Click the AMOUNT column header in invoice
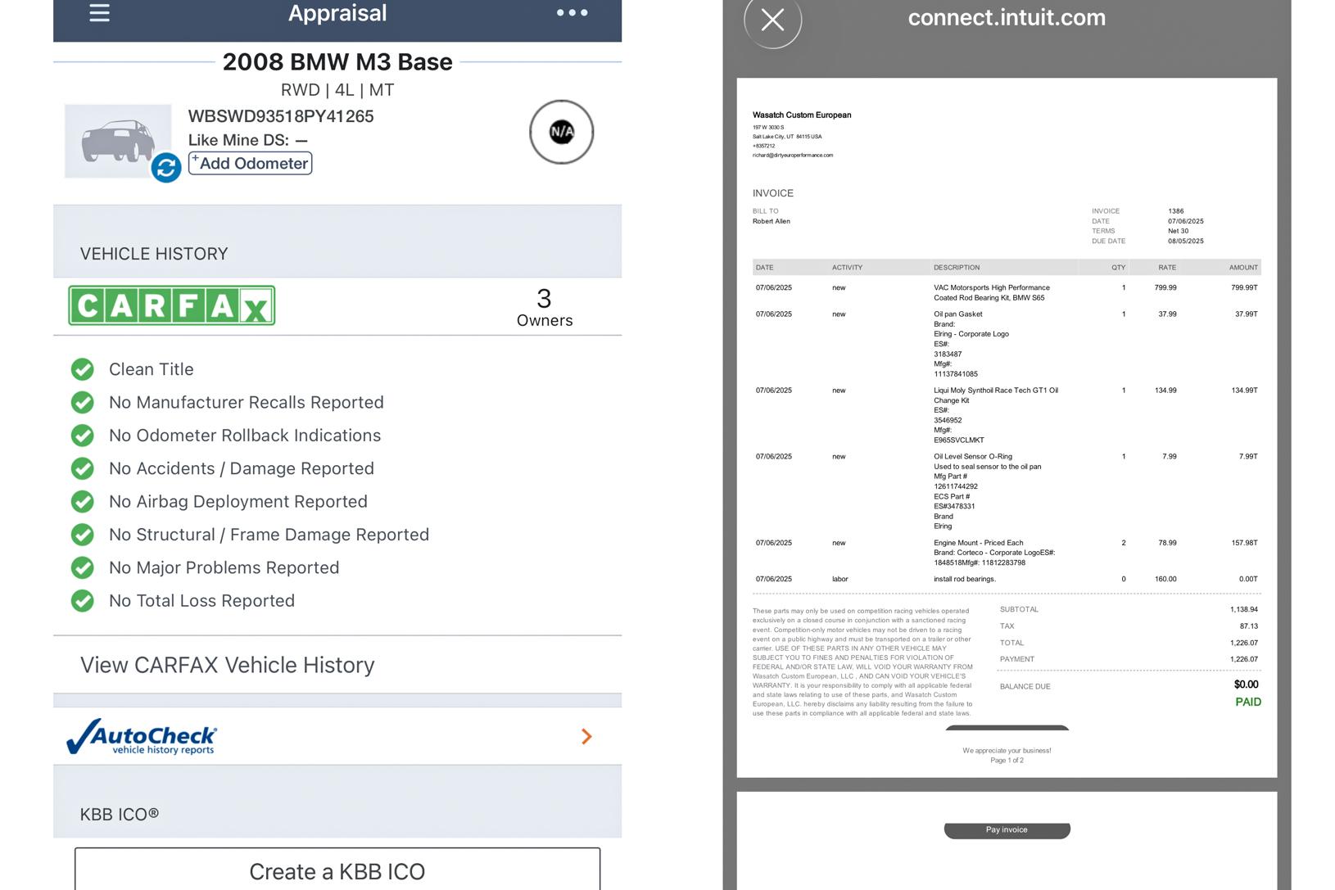This screenshot has height=890, width=1335. coord(1243,268)
